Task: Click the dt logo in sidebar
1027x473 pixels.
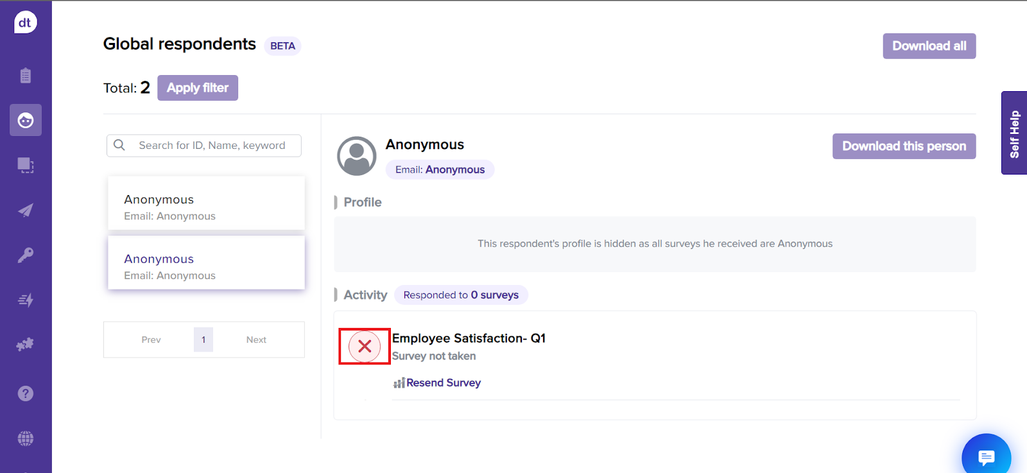Action: click(26, 22)
